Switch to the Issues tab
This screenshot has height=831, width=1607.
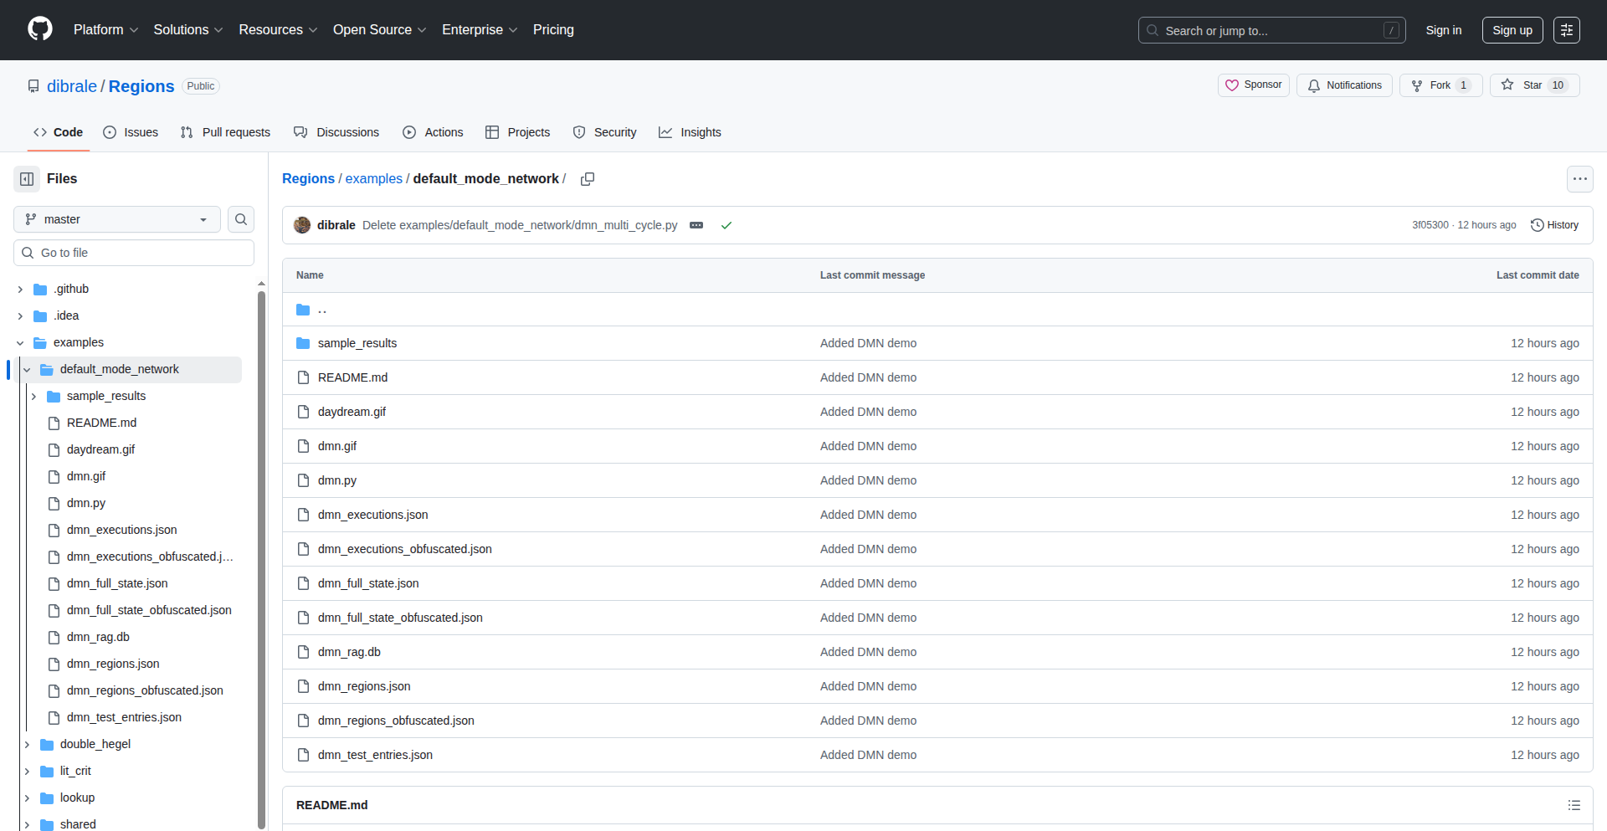(x=131, y=132)
